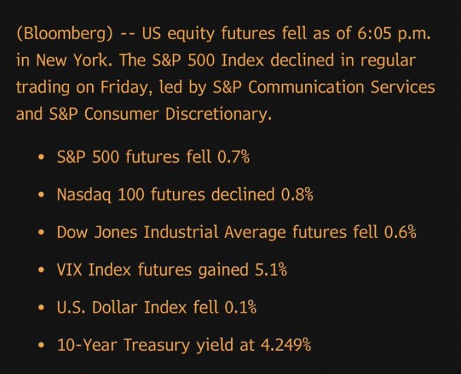Click the bullet point beside U.S. Dollar Index
Viewport: 461px width, 374px height.
tap(39, 309)
